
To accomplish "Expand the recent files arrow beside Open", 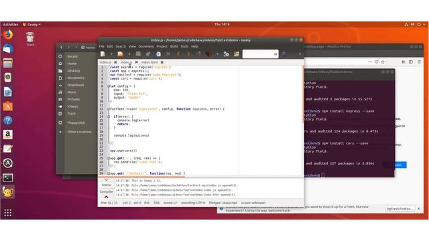I will [129, 54].
